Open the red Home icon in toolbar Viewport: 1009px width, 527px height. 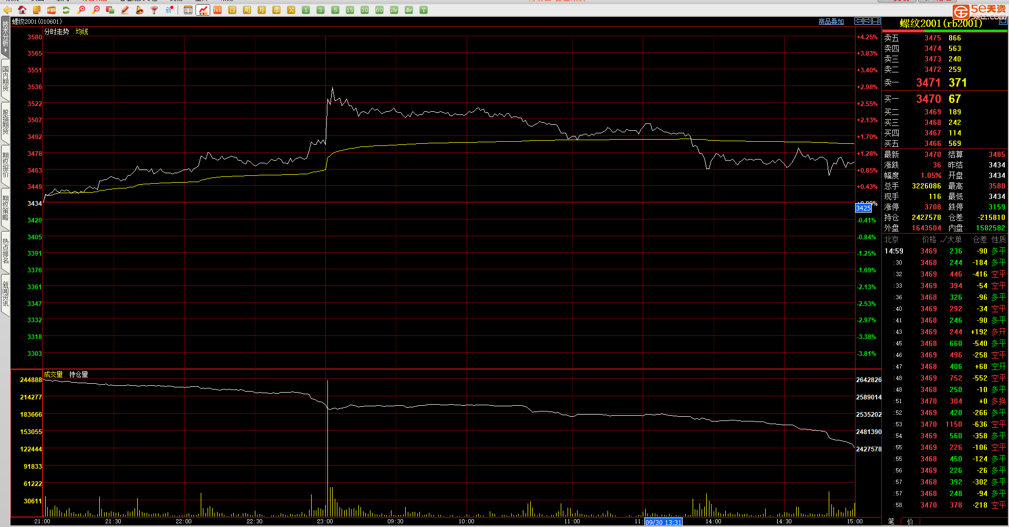click(x=22, y=10)
